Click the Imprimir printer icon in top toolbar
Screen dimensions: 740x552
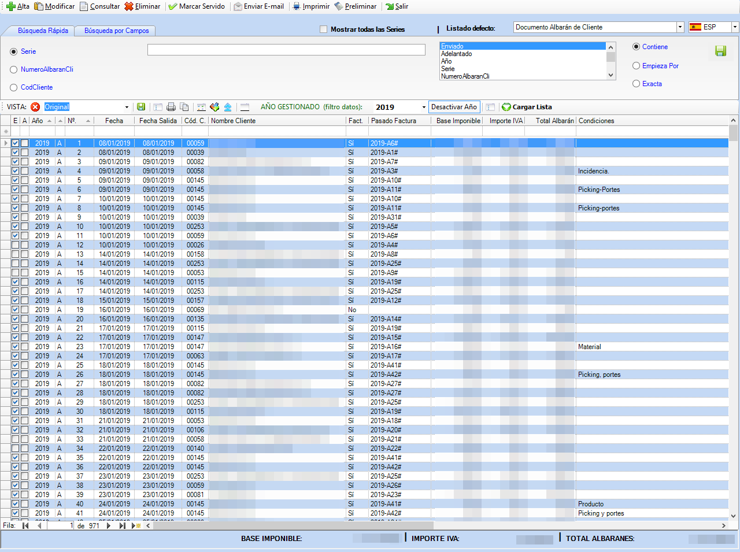coord(297,6)
